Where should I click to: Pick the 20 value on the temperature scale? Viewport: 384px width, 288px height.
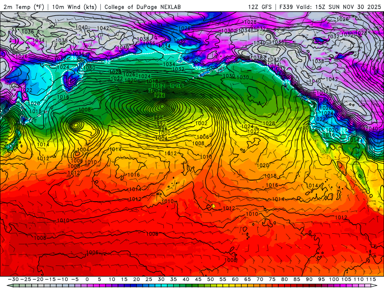point(136,279)
